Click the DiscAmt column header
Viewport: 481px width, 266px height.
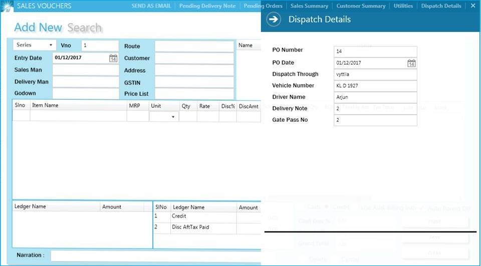(249, 106)
